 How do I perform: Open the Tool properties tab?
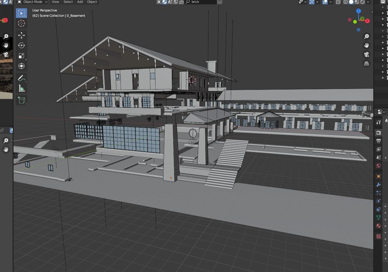pyautogui.click(x=379, y=122)
